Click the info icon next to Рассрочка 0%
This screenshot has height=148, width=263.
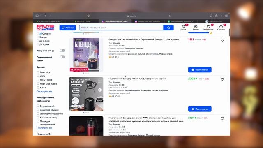tap(53, 51)
